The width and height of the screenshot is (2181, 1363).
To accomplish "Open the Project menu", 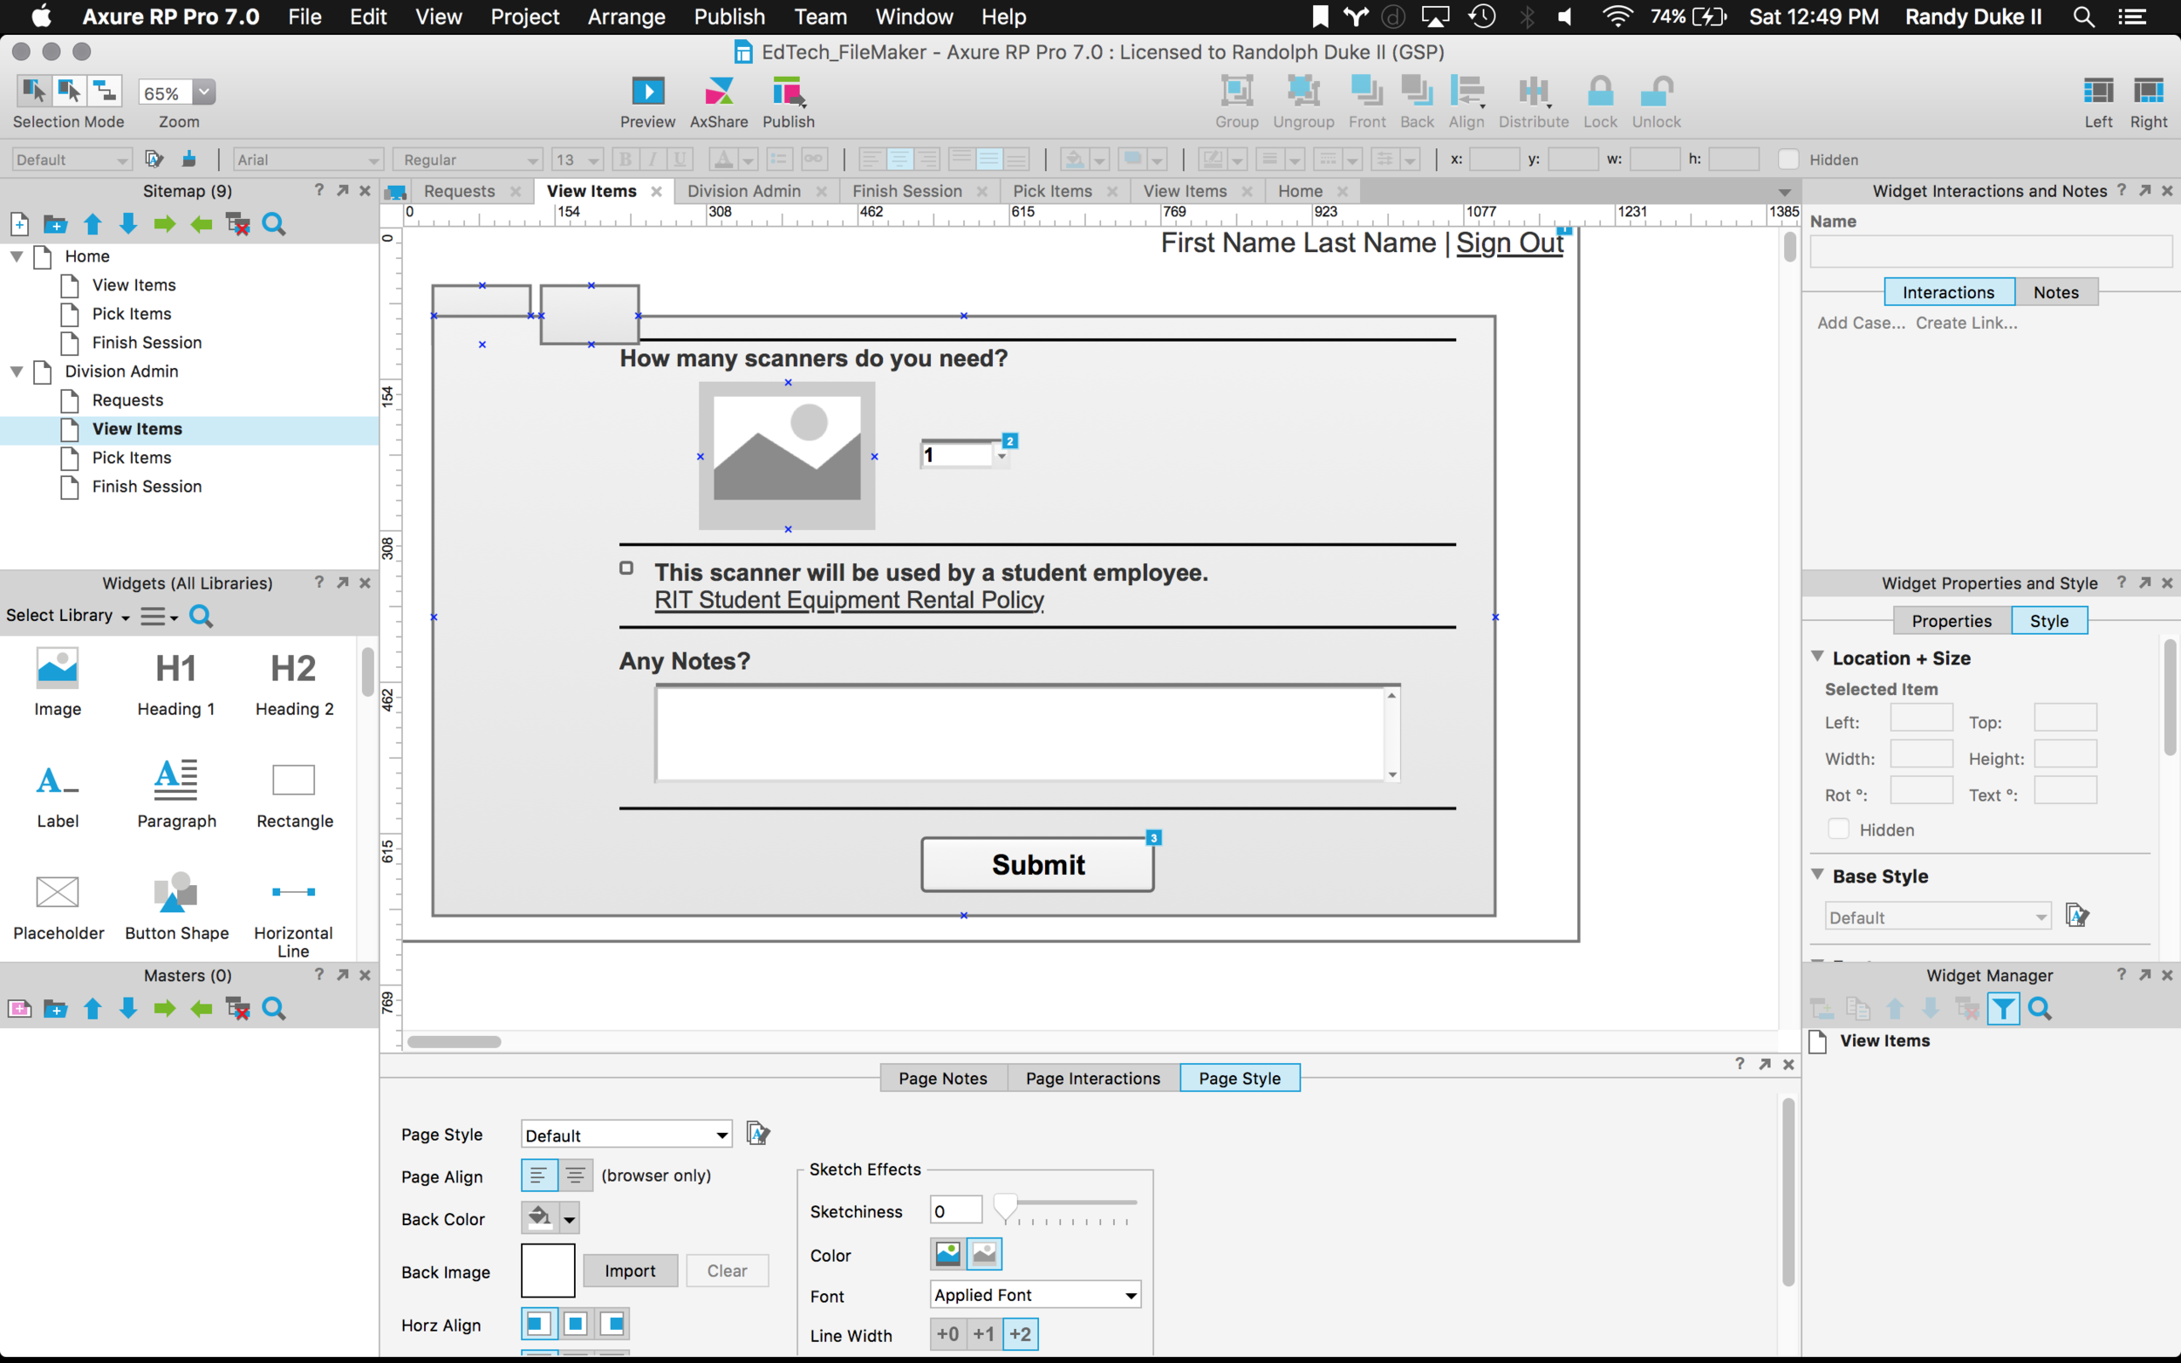I will point(523,17).
